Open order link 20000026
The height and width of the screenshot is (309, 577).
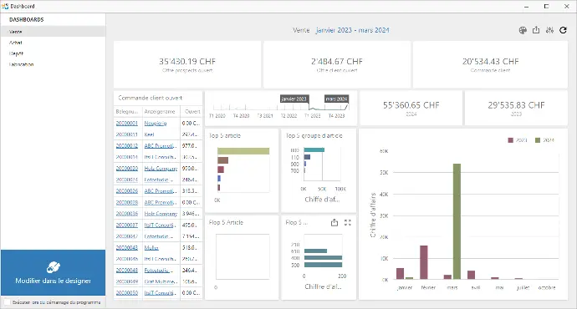(x=127, y=191)
